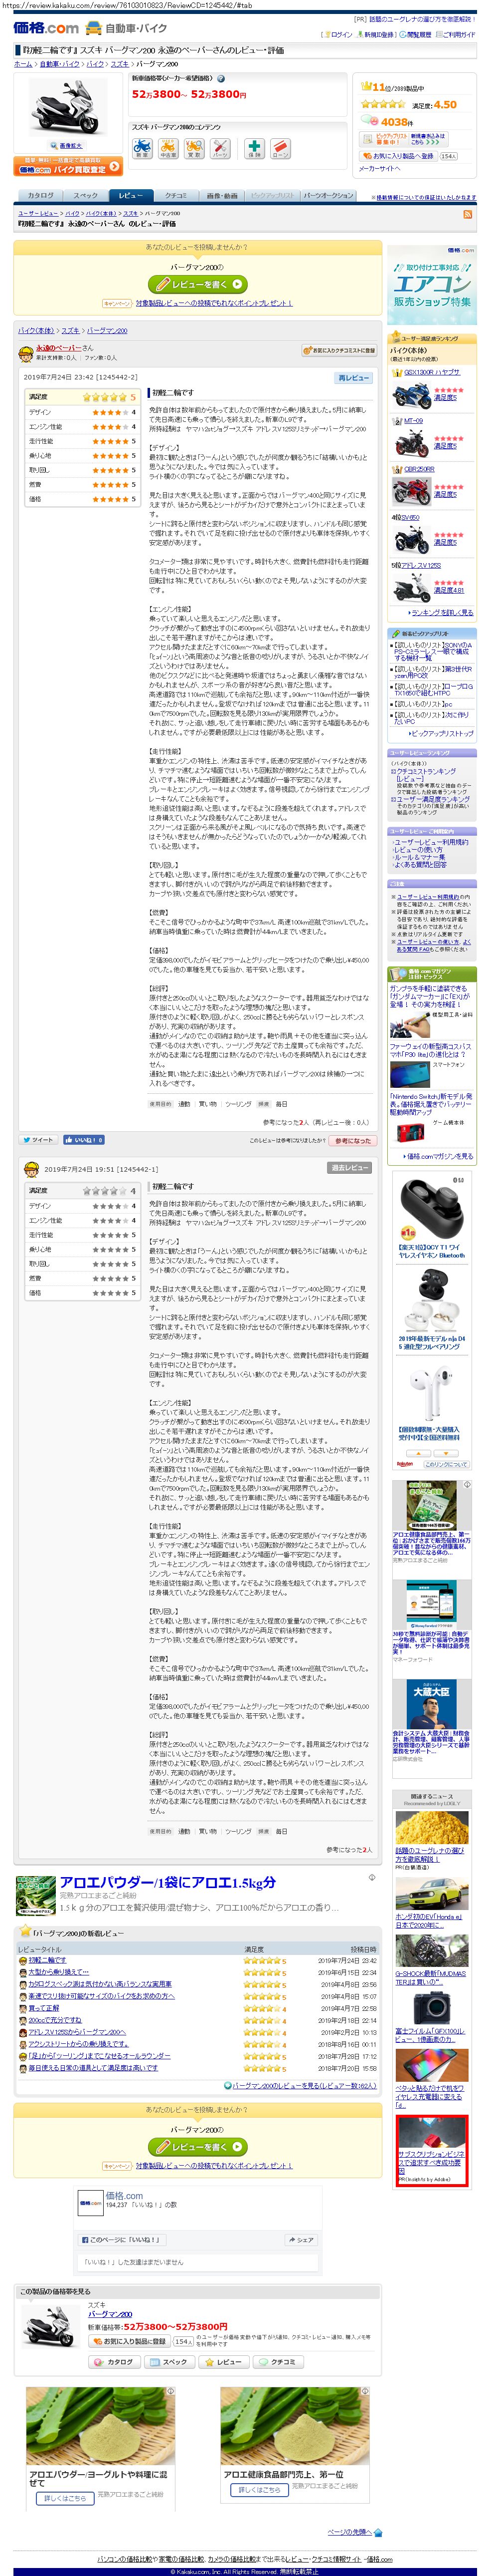Click the Facebook いいね like button
490x2576 pixels.
pyautogui.click(x=84, y=1139)
